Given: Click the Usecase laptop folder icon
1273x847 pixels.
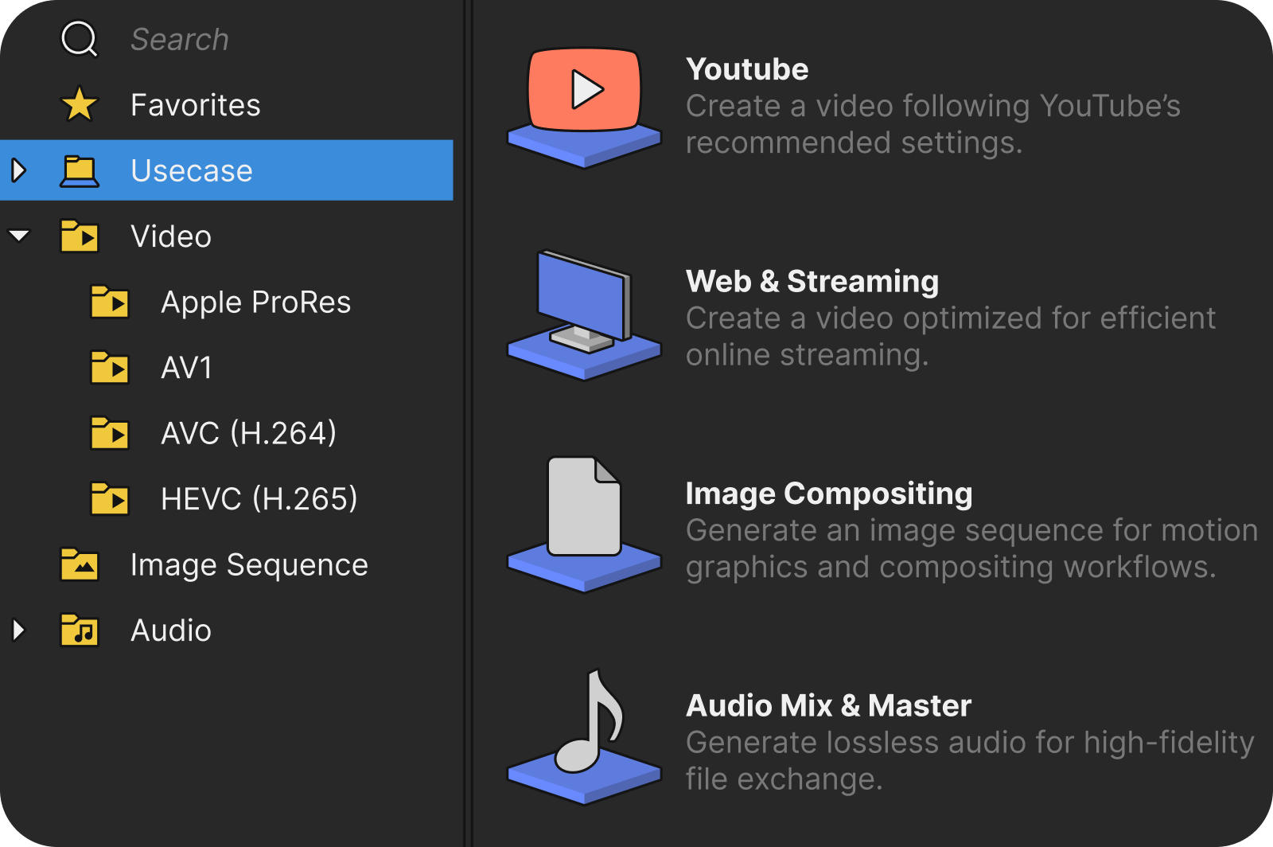Looking at the screenshot, I should [x=80, y=171].
